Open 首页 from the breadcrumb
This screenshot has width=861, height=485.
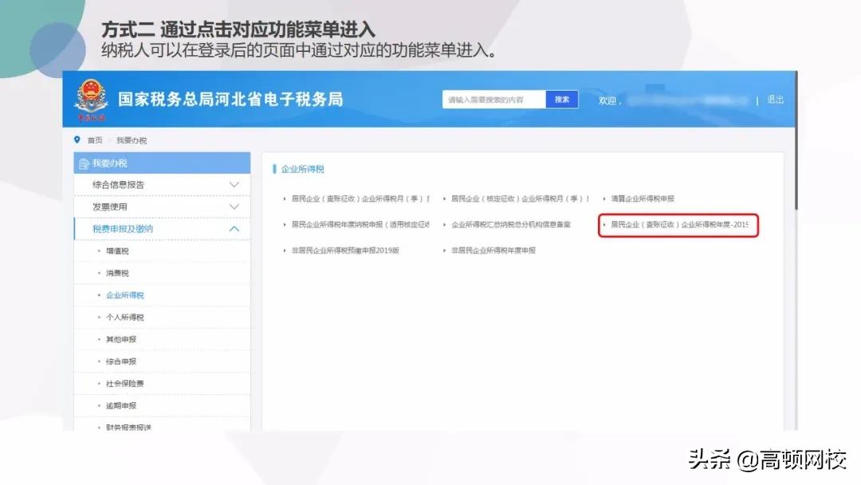point(93,140)
